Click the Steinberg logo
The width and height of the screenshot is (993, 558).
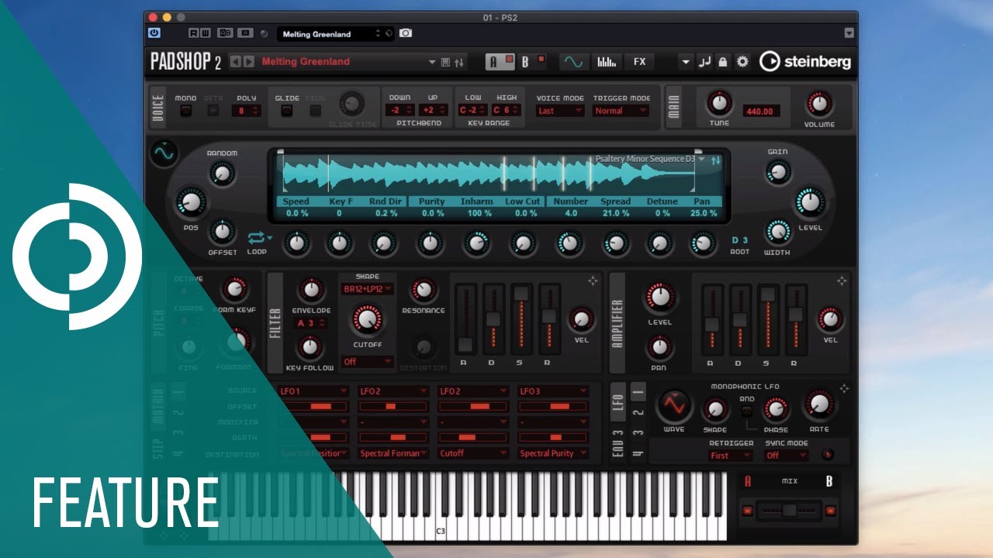[804, 61]
